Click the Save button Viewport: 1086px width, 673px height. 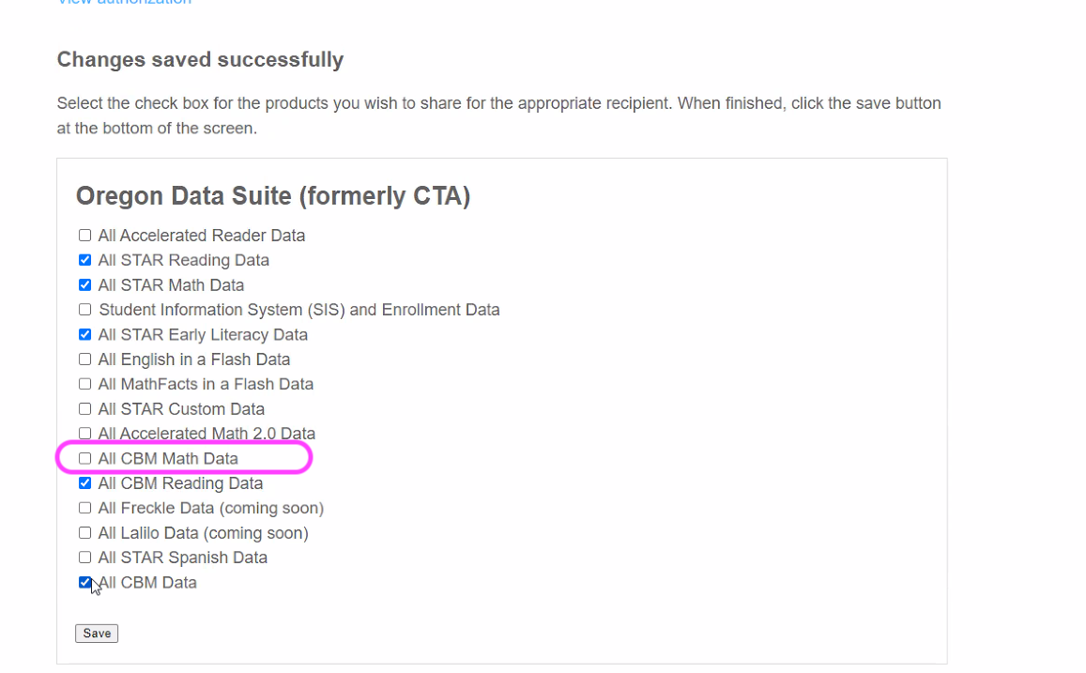97,634
